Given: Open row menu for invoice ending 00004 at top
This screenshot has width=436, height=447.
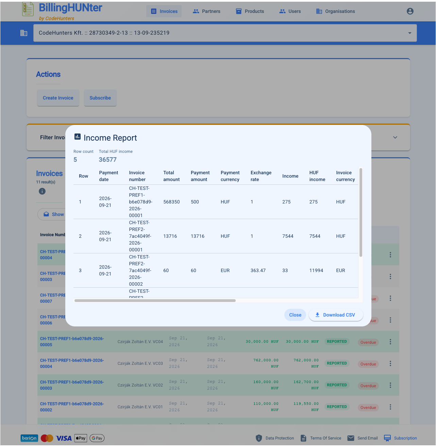Looking at the screenshot, I should click(390, 255).
